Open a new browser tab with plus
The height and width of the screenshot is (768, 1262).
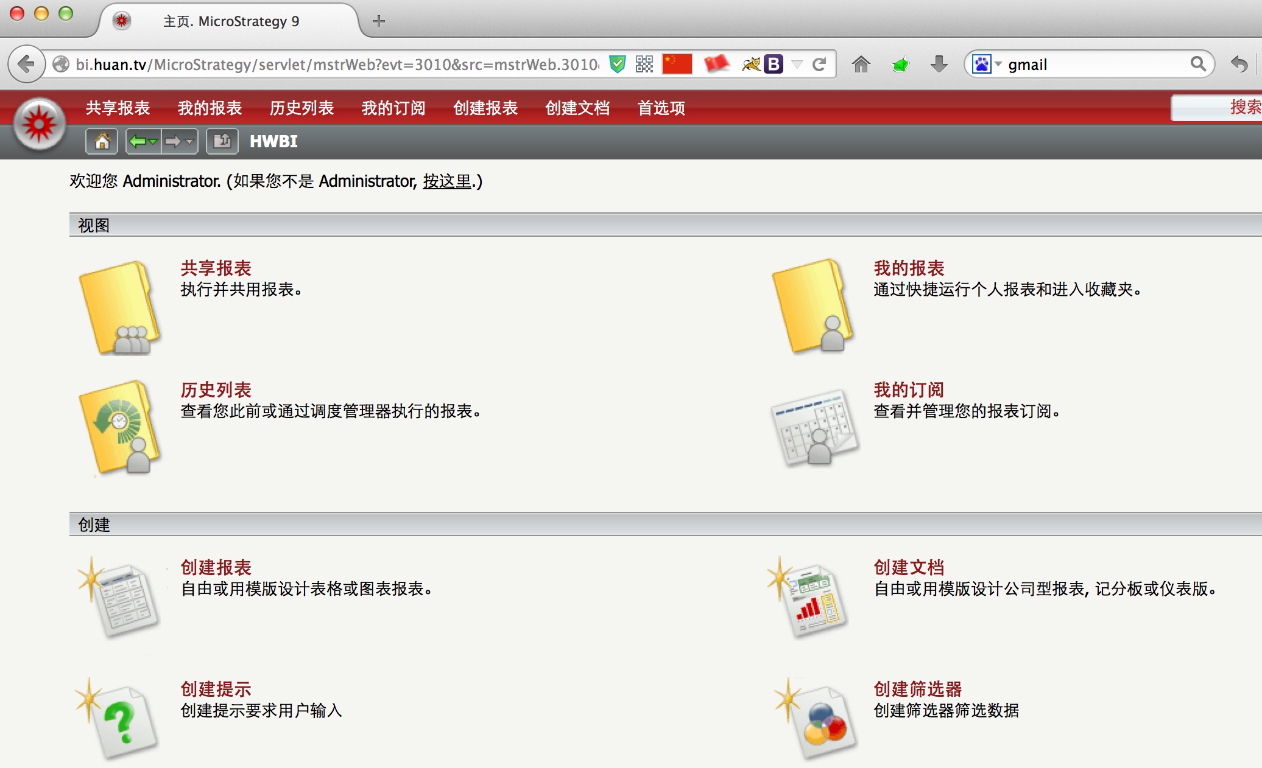click(x=379, y=21)
